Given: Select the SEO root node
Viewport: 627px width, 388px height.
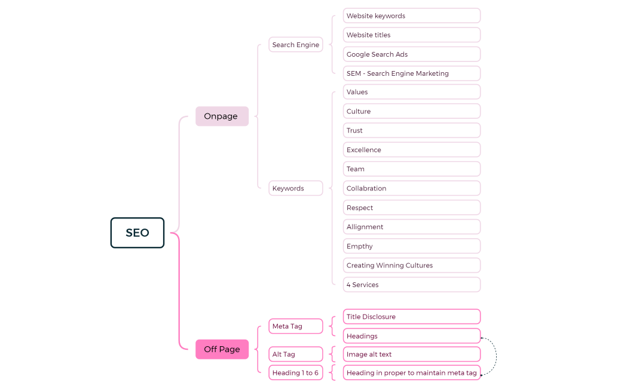Looking at the screenshot, I should [137, 233].
